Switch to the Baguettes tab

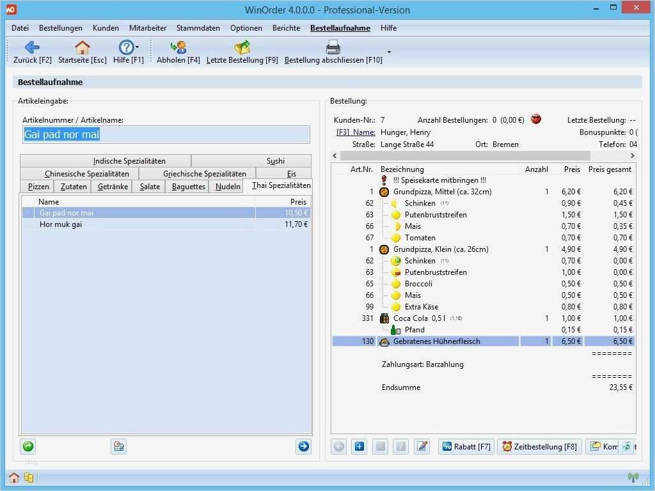pyautogui.click(x=187, y=186)
